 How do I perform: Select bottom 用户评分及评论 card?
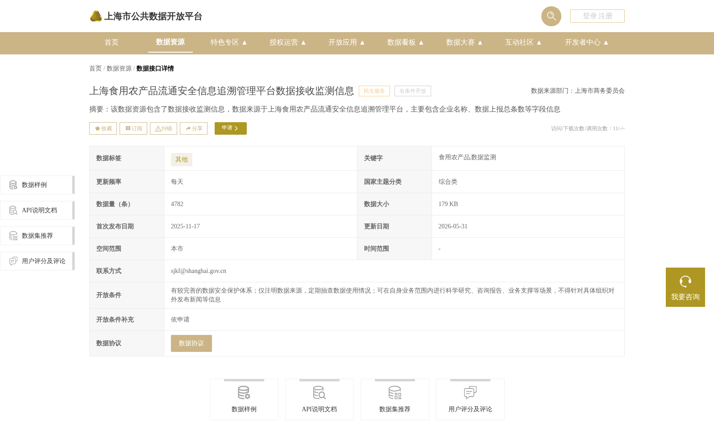(x=470, y=400)
